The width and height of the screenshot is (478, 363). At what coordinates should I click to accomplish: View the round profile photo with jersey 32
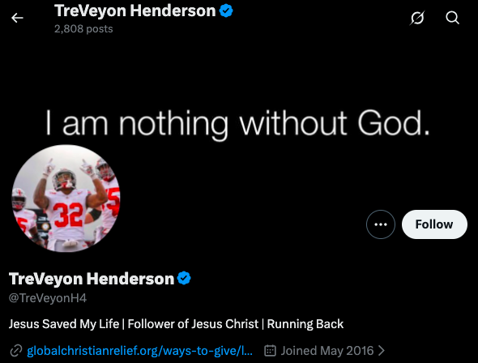66,199
